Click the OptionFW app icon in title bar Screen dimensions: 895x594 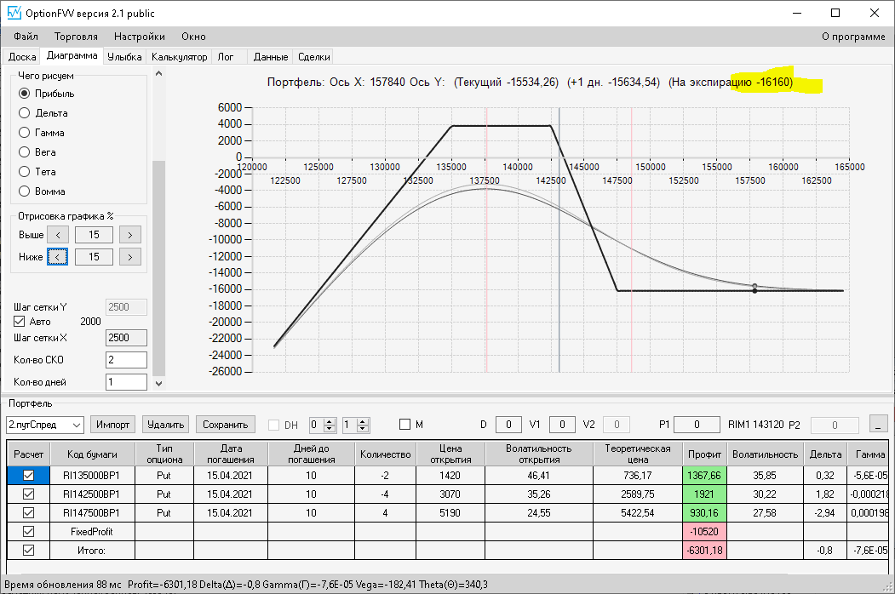pos(14,13)
